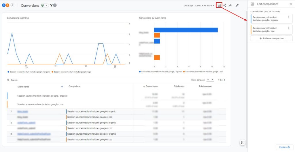295x152 pixels.
Task: Click the Event name column header
Action: tap(23, 87)
